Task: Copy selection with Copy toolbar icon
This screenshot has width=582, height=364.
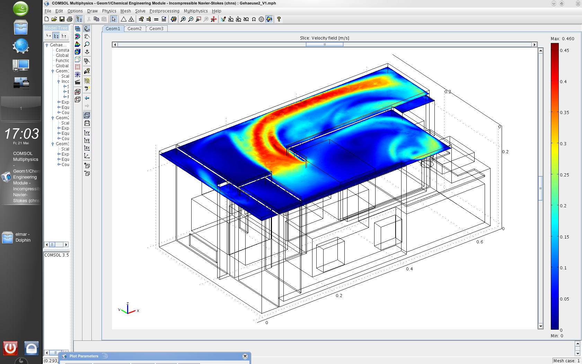Action: (x=96, y=19)
